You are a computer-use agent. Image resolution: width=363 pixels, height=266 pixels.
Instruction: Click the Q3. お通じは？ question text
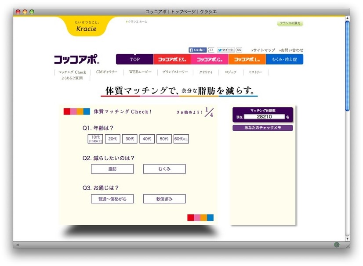tap(101, 188)
